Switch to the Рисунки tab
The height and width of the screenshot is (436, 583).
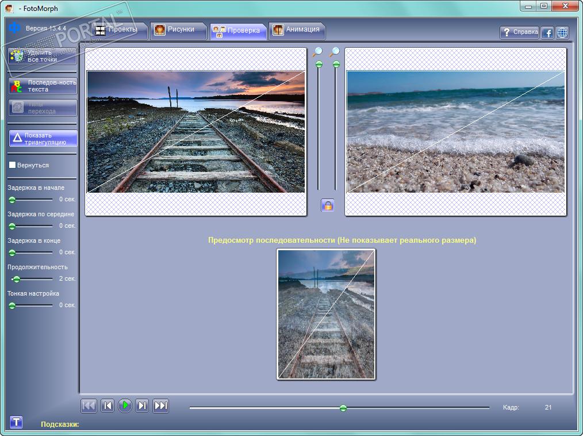click(178, 30)
